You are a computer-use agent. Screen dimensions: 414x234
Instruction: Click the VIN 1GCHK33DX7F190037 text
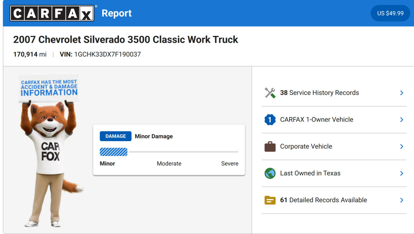(100, 54)
